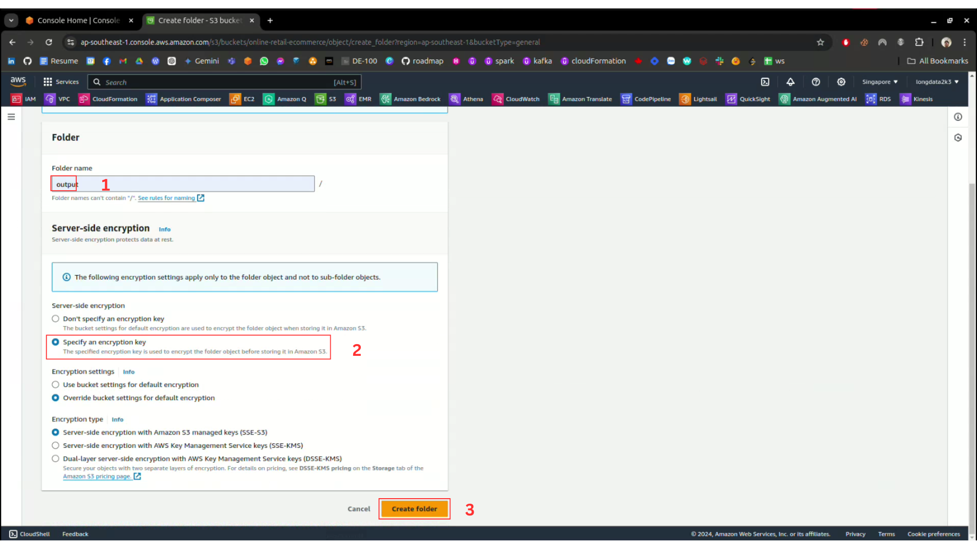
Task: Select Use bucket settings for default encryption
Action: tap(55, 385)
